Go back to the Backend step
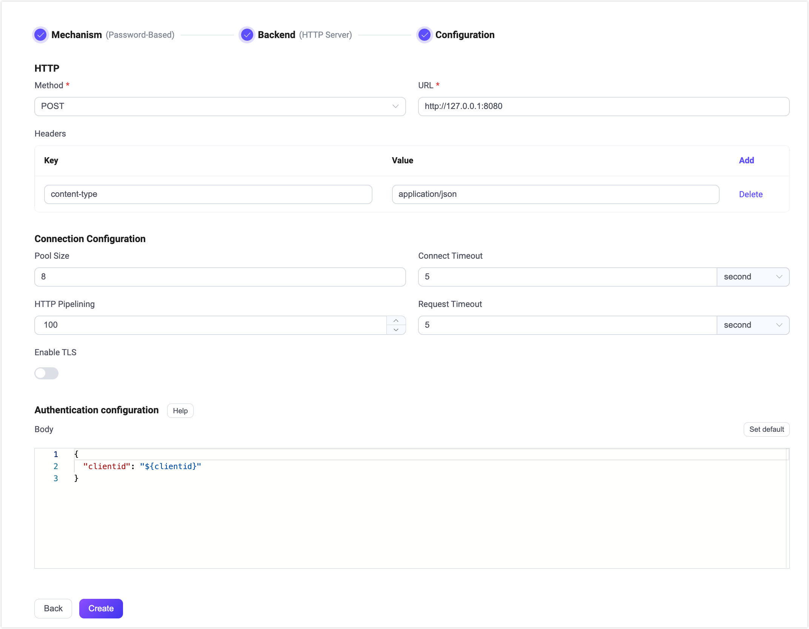 (53, 608)
